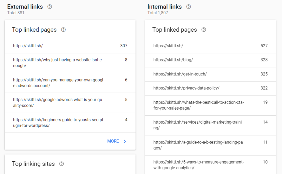
Task: Select the beginners-guide-to-yoasts-seo-plugin row
Action: tap(70, 123)
